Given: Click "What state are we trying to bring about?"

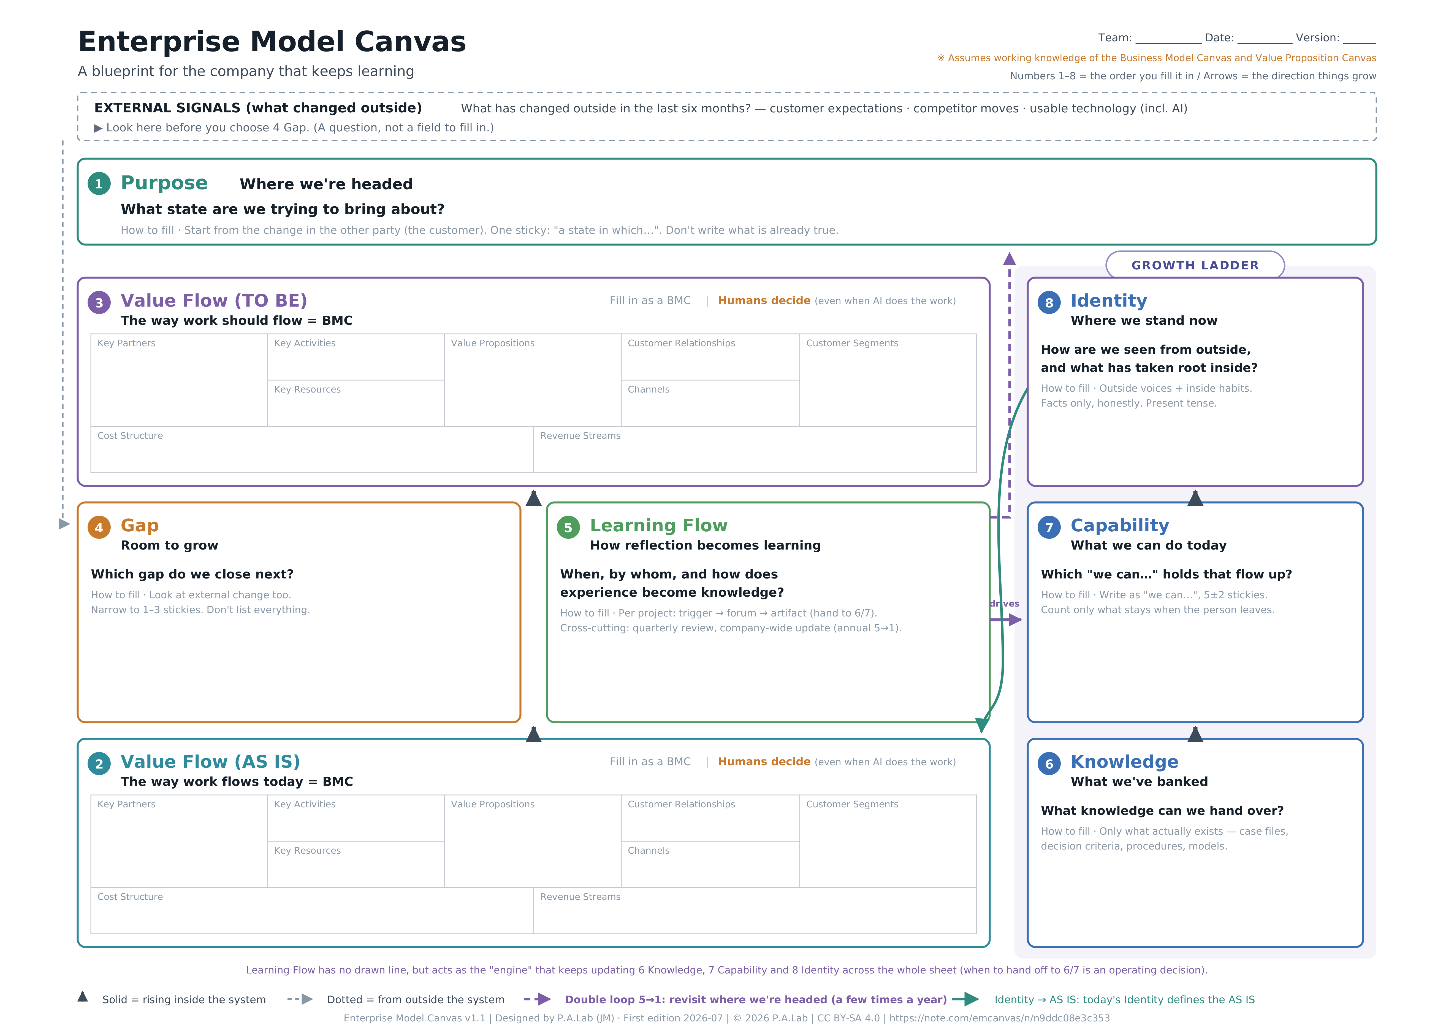Looking at the screenshot, I should (x=283, y=210).
